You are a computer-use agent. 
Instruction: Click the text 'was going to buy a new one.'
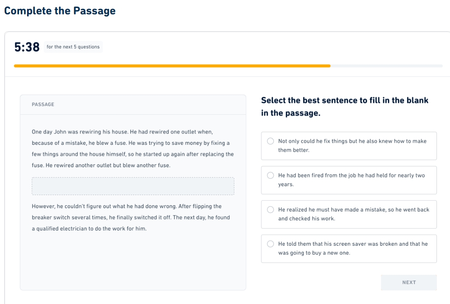pos(314,253)
